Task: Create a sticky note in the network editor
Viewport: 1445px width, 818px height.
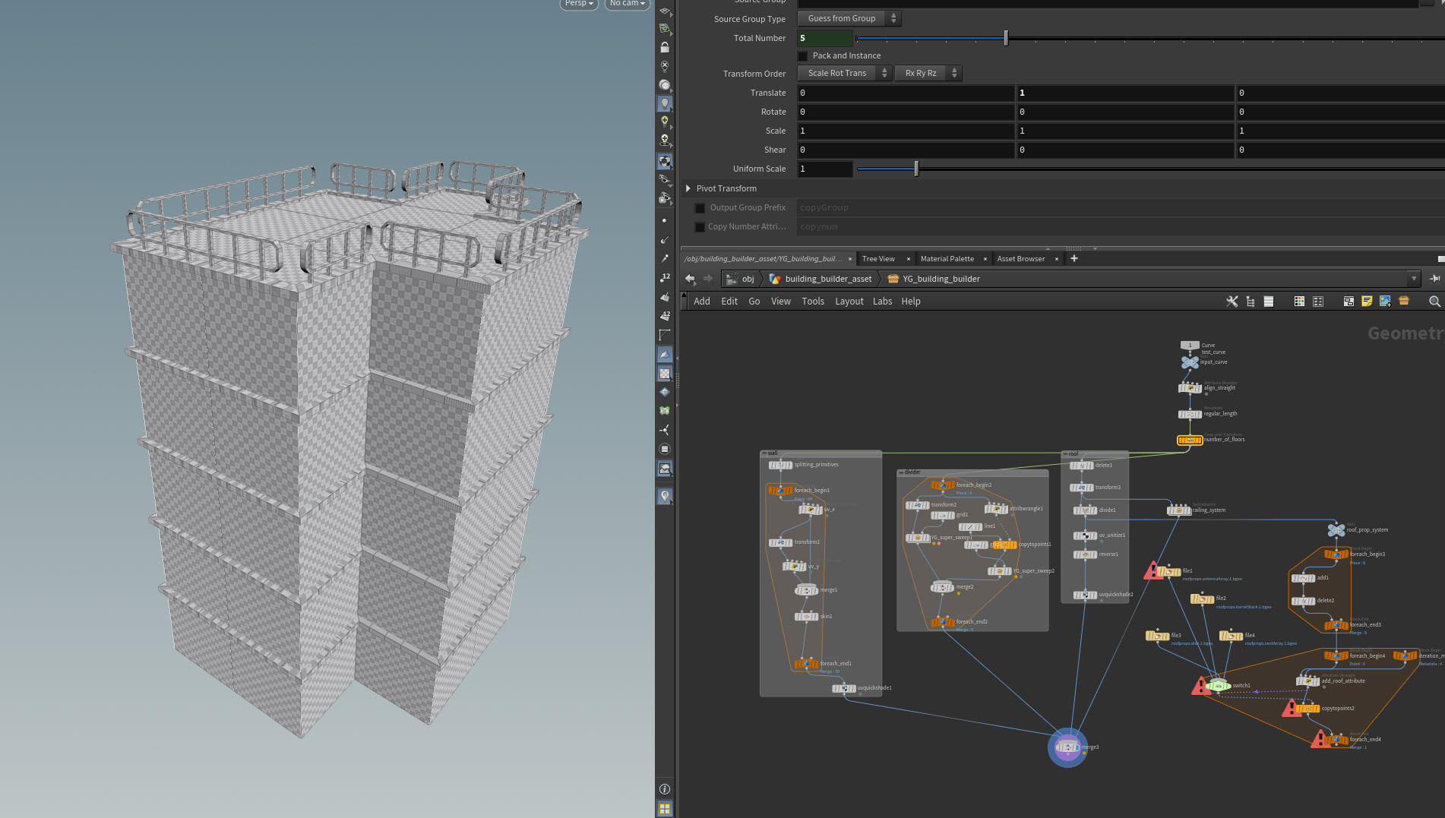Action: [x=1367, y=302]
